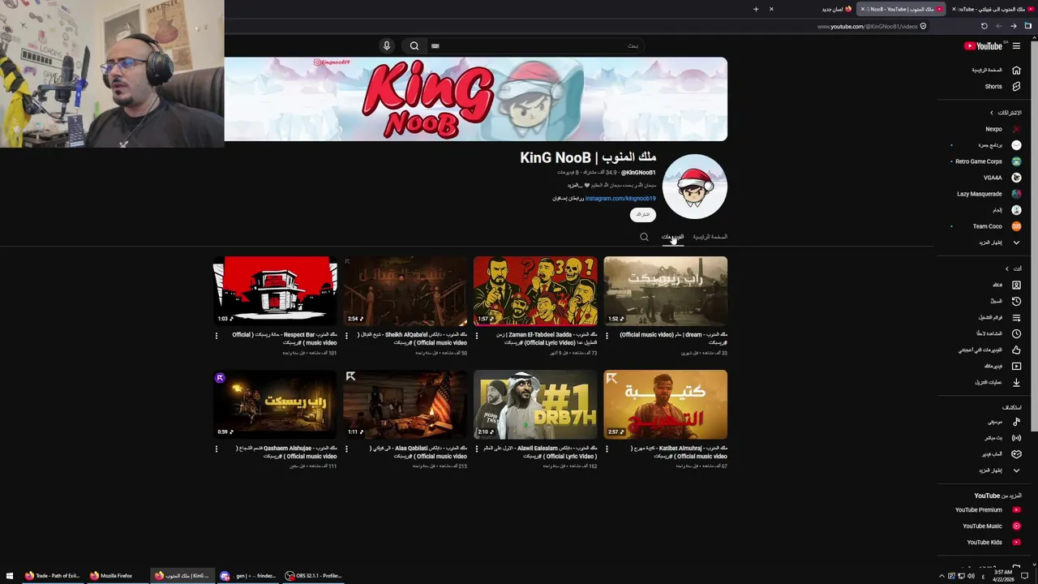Open the YouTube hamburger guide menu

pos(1016,46)
